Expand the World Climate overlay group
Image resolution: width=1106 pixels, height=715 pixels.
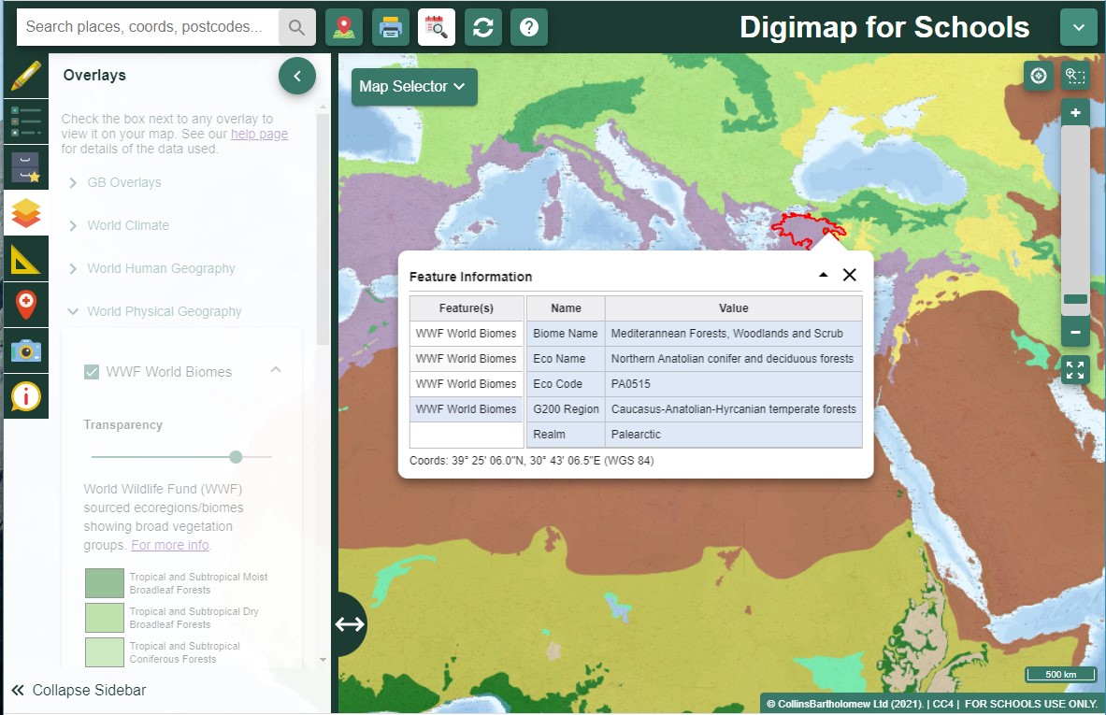click(128, 225)
